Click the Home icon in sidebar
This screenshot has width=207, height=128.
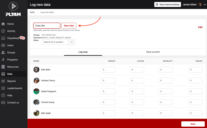3,24
